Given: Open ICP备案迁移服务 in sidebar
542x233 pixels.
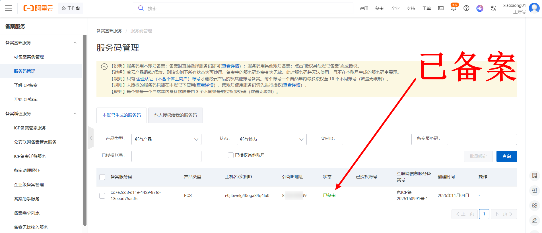Looking at the screenshot, I should point(30,156).
